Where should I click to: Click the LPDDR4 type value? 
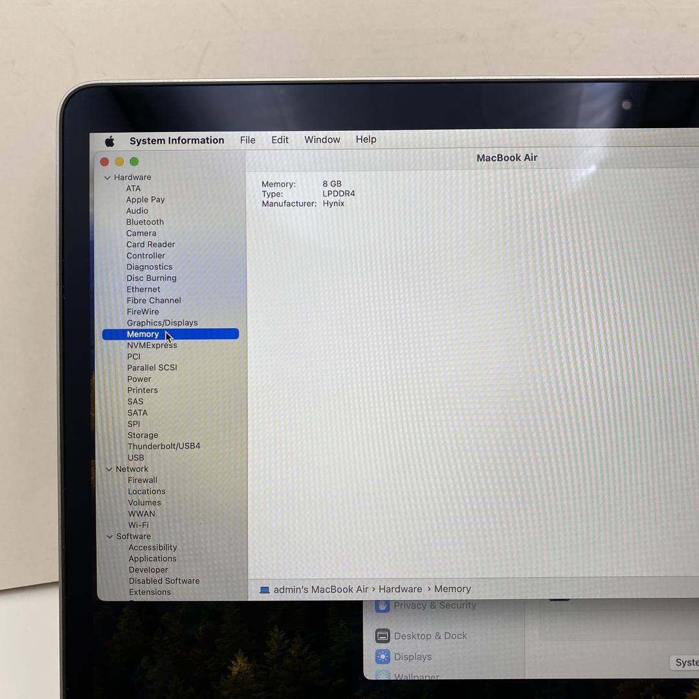338,194
